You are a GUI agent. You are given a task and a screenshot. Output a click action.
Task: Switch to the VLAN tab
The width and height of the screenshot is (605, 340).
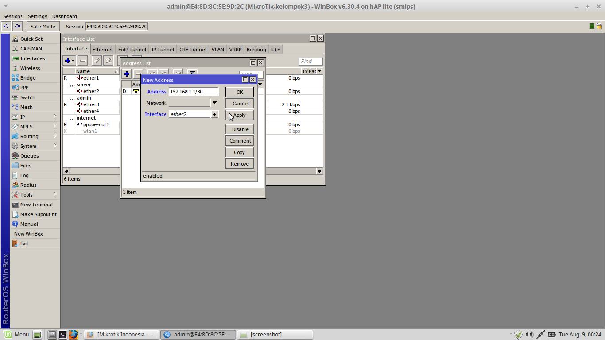coord(217,50)
